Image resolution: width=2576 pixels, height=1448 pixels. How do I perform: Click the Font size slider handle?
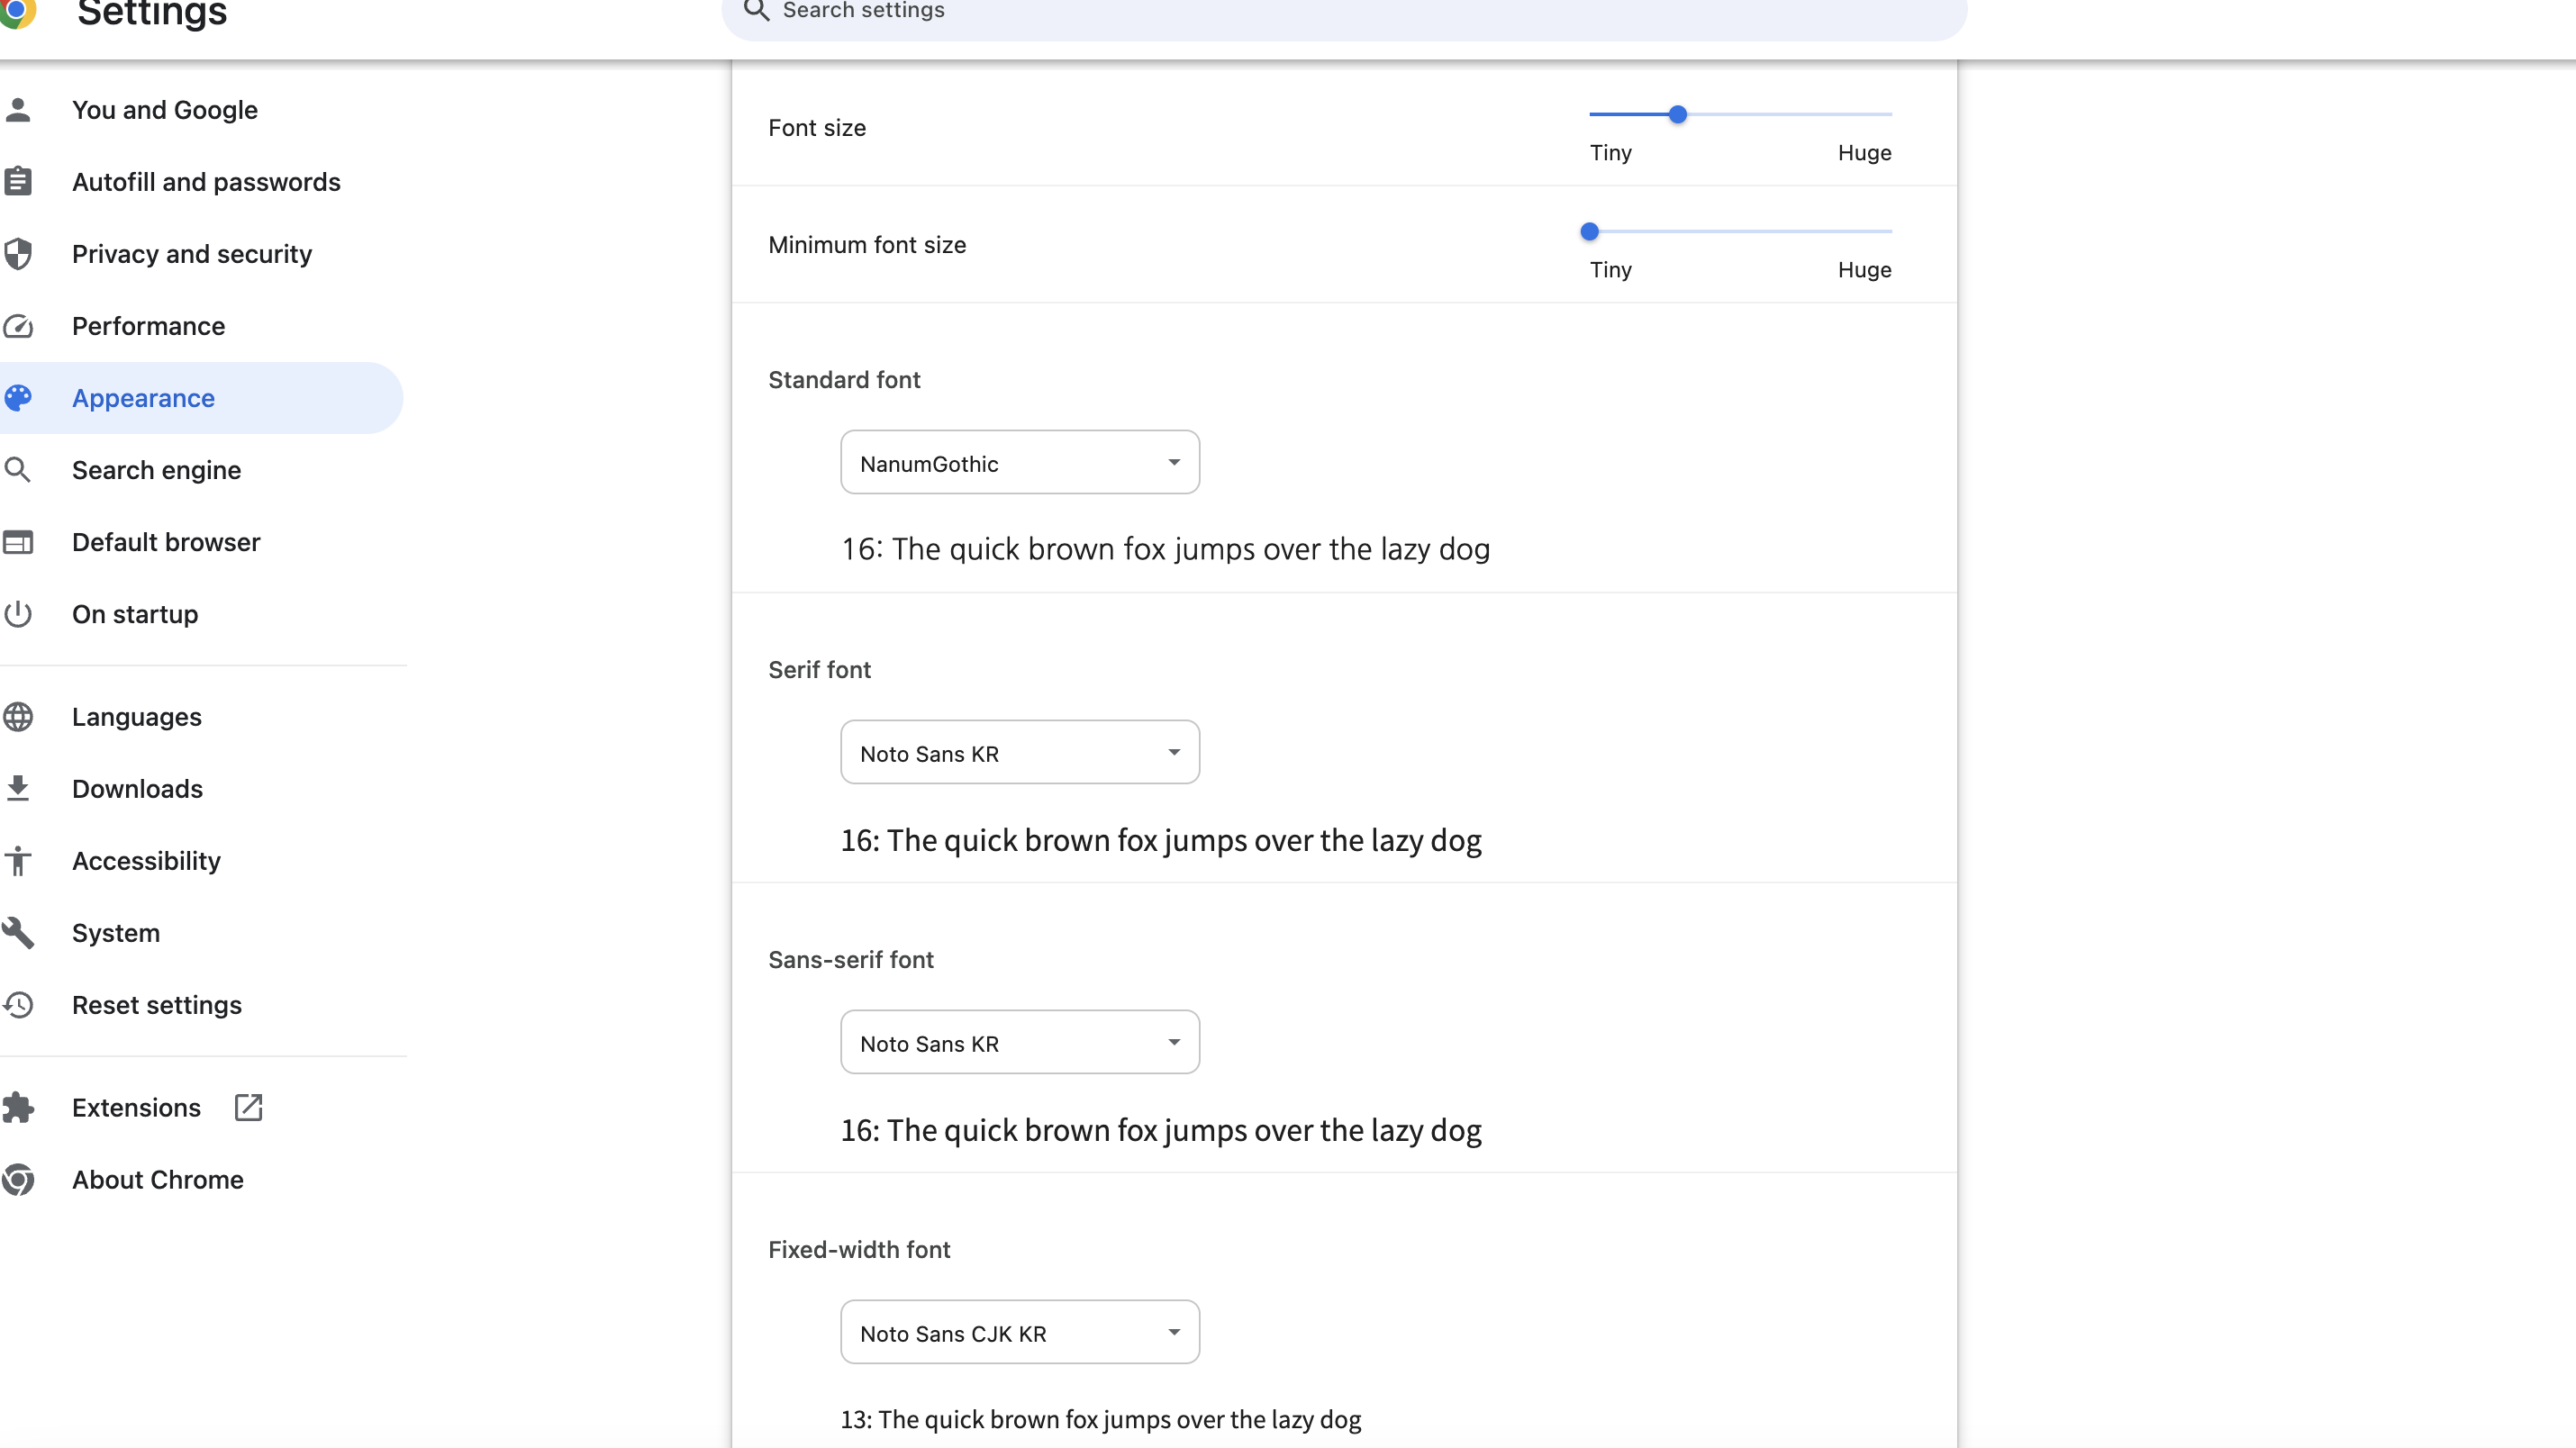(1678, 115)
